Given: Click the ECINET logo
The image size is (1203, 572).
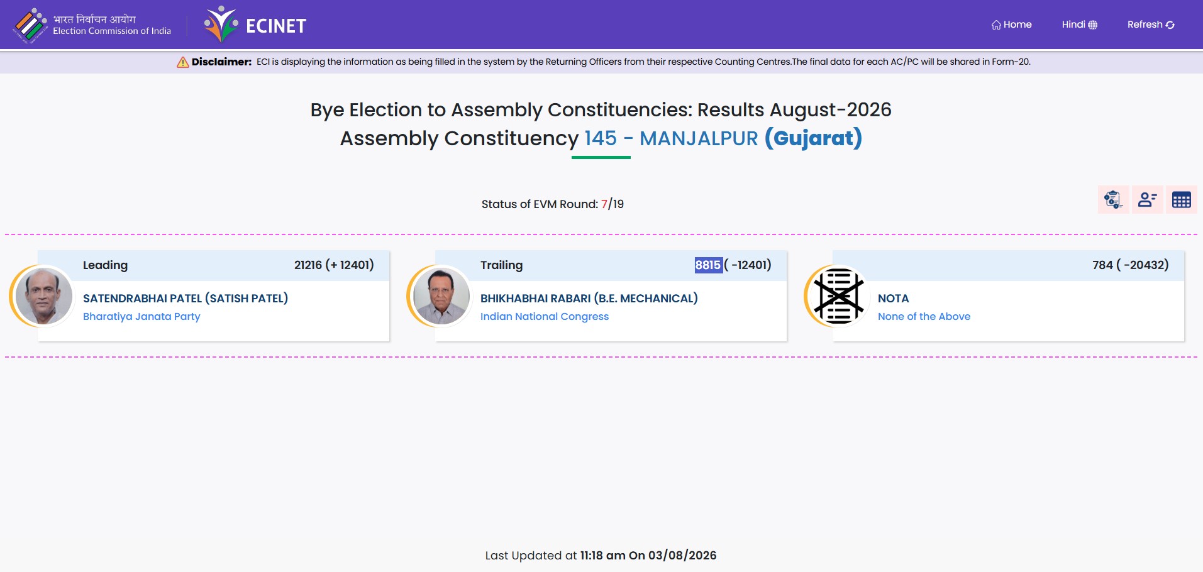Looking at the screenshot, I should (x=255, y=25).
